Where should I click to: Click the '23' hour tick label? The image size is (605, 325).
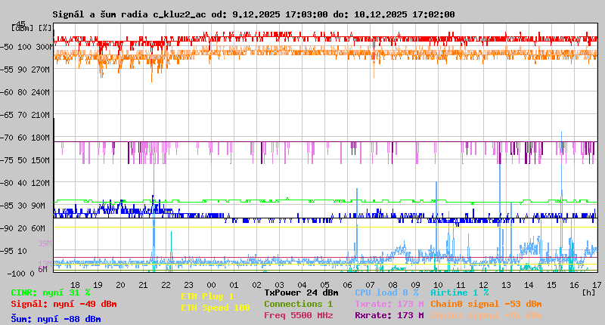click(188, 285)
